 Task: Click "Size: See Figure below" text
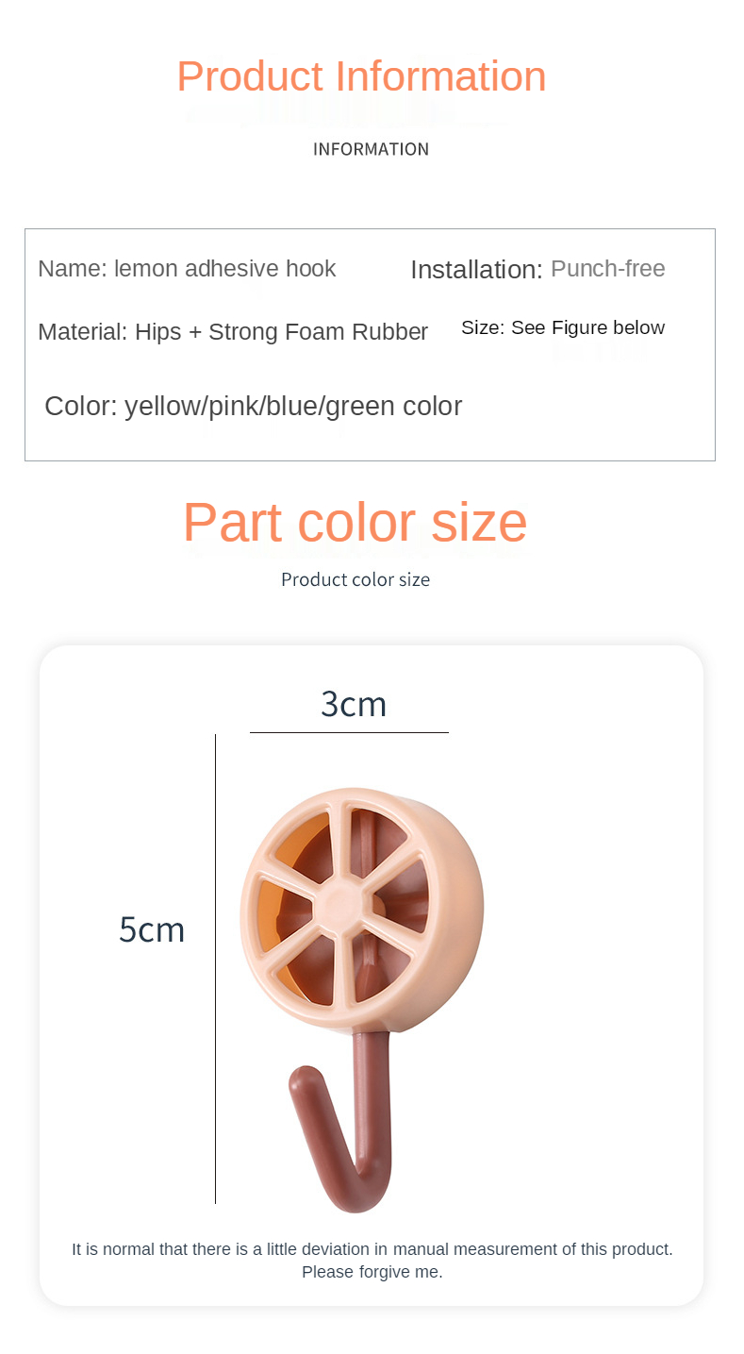point(563,328)
